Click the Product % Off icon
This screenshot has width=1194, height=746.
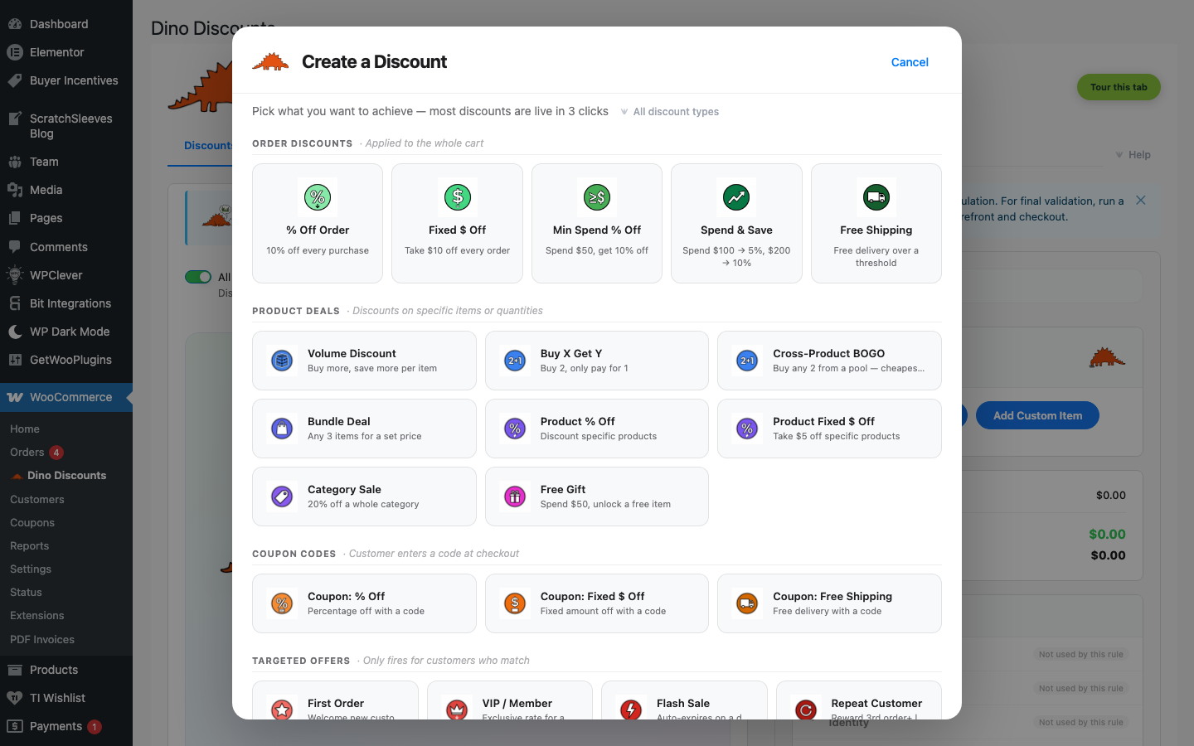tap(515, 429)
